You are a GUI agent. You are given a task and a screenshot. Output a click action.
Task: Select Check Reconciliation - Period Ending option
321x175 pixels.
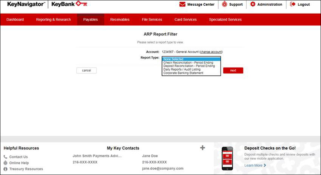click(191, 63)
